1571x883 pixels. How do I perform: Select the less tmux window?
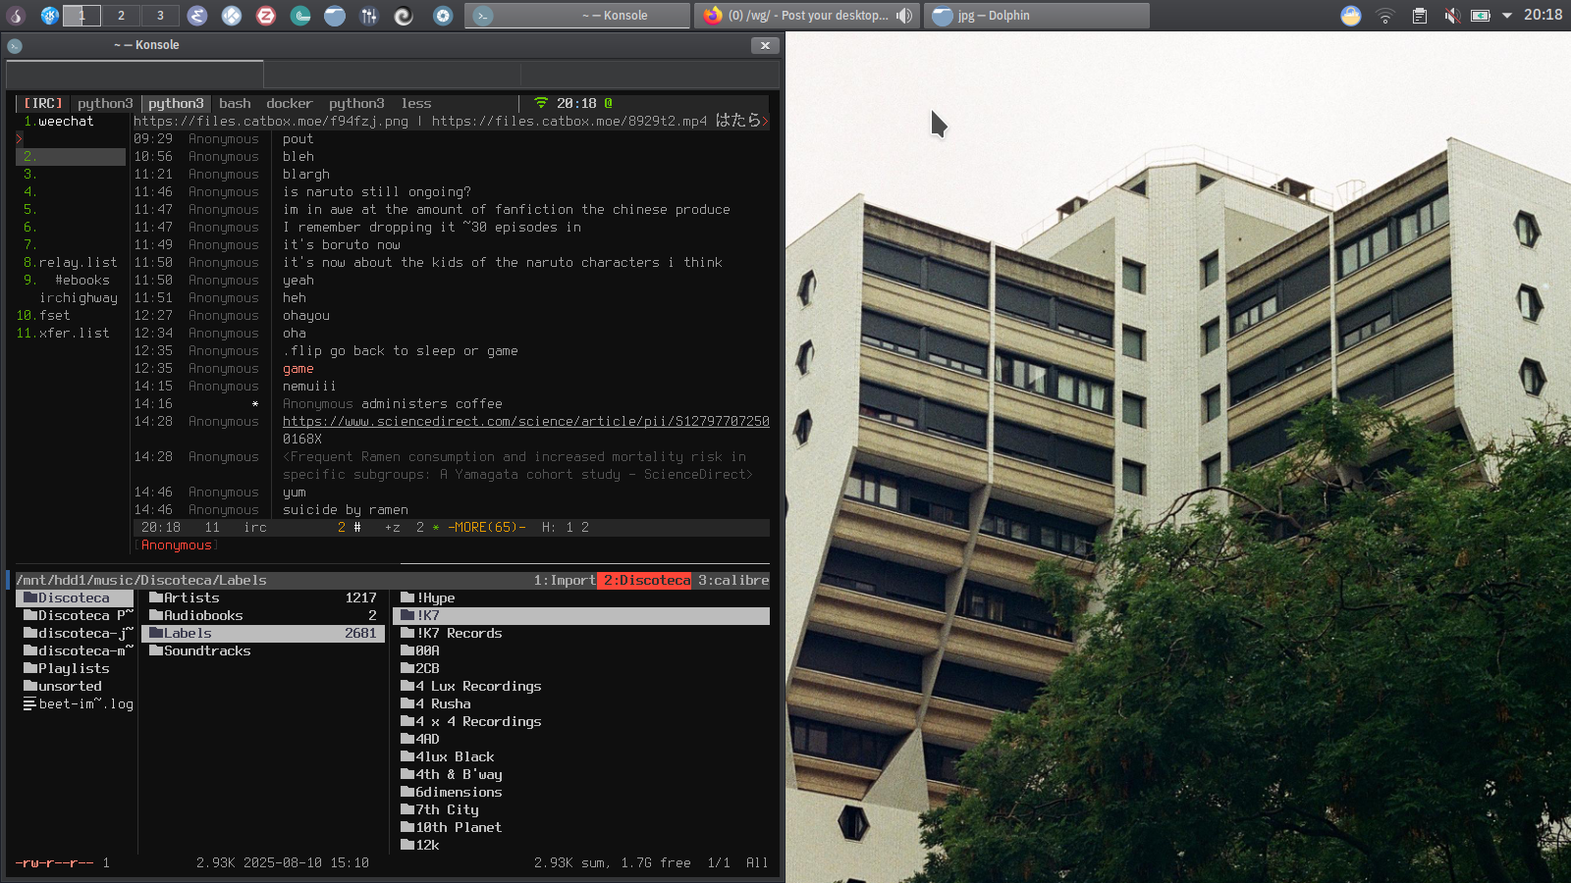tap(416, 103)
